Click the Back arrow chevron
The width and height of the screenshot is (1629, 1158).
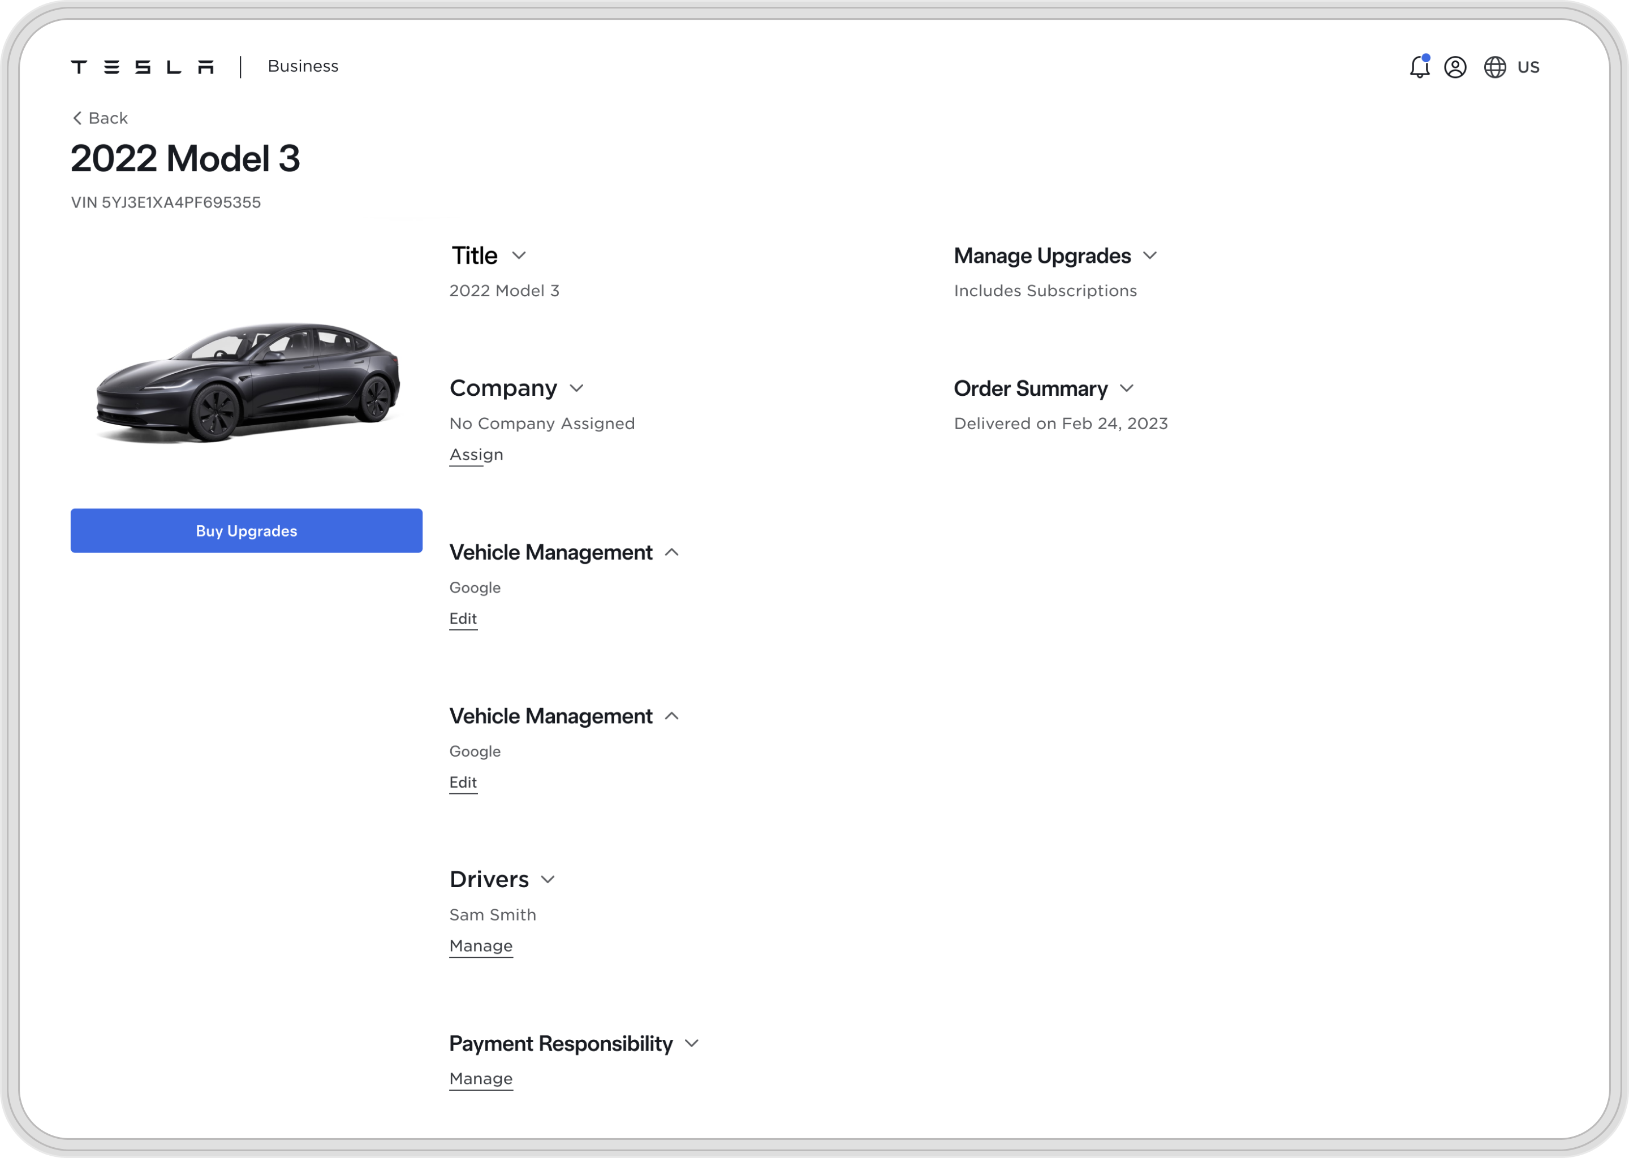pyautogui.click(x=77, y=118)
